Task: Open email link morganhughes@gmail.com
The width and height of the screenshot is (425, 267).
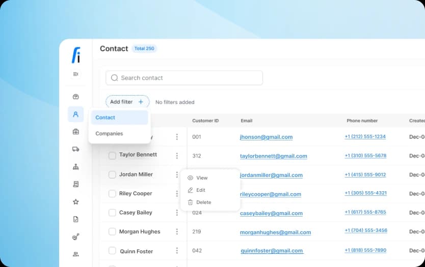Action: click(x=275, y=232)
